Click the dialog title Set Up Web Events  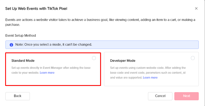36,9
